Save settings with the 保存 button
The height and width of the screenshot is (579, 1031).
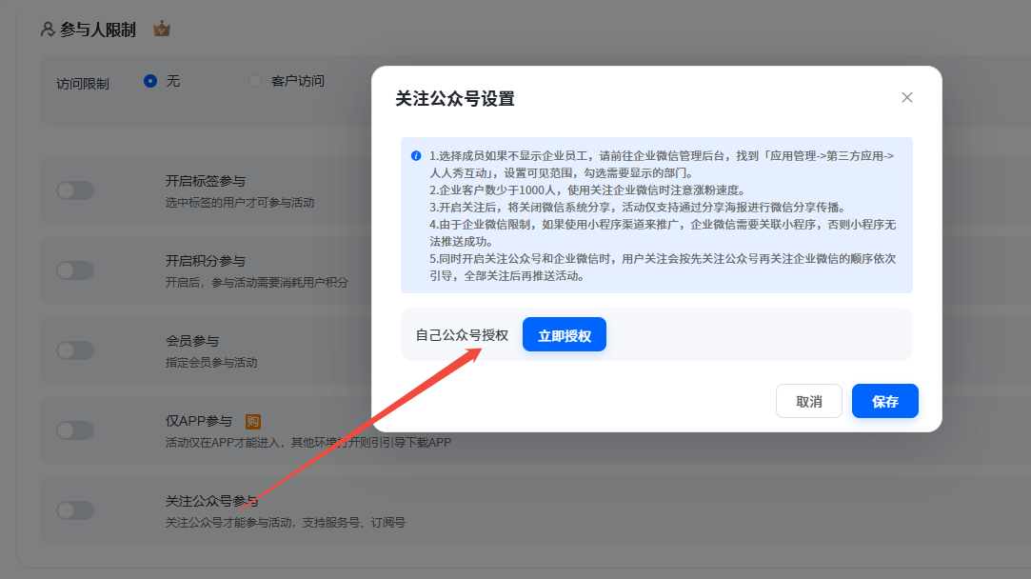pyautogui.click(x=885, y=401)
